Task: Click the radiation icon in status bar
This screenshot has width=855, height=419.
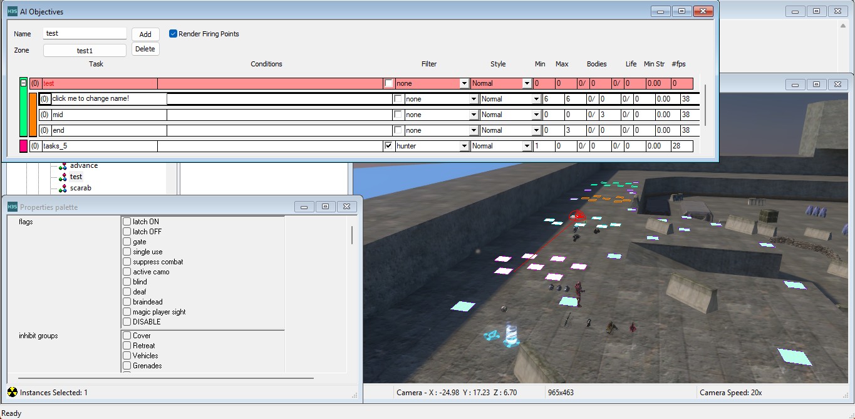Action: pyautogui.click(x=12, y=393)
